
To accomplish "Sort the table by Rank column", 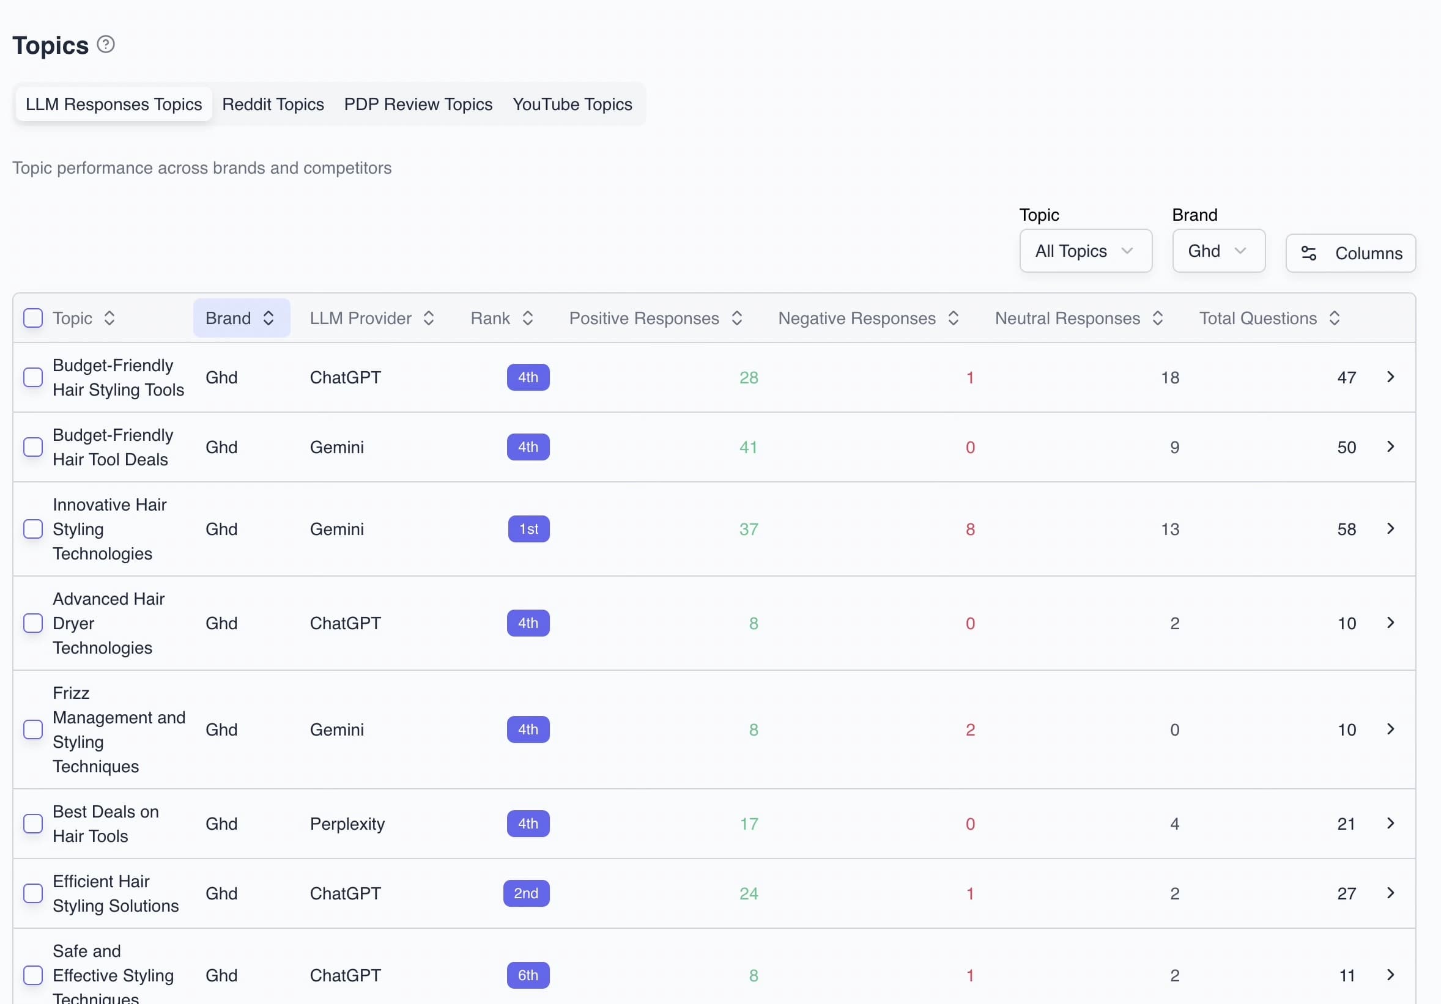I will coord(527,318).
